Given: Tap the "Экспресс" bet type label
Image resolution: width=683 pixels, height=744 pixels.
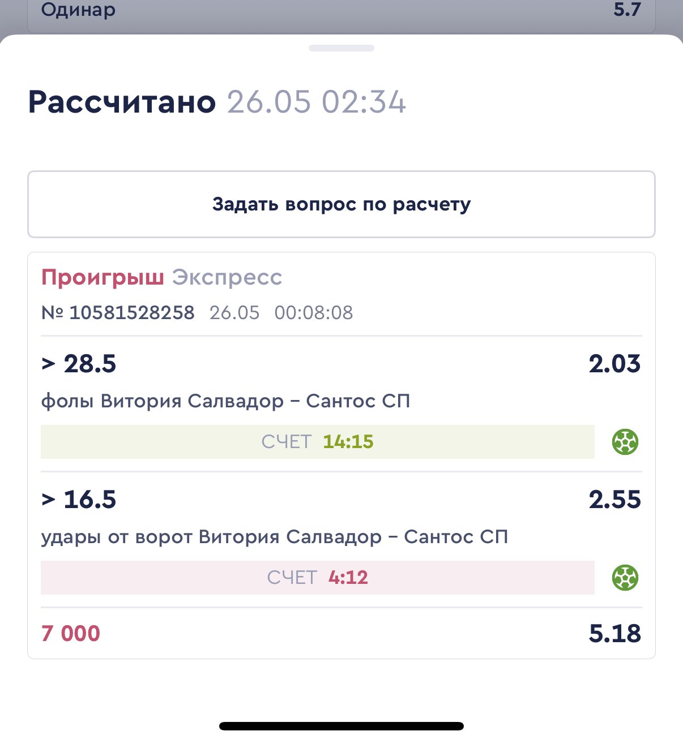Looking at the screenshot, I should click(227, 277).
